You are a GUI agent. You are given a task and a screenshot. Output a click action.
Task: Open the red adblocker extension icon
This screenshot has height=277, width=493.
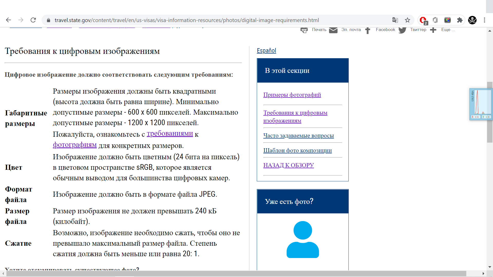(x=423, y=20)
